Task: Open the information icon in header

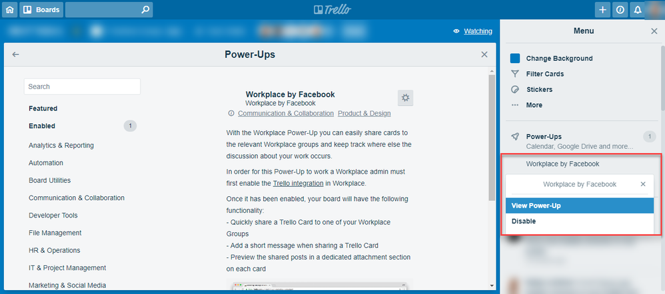Action: coord(620,10)
